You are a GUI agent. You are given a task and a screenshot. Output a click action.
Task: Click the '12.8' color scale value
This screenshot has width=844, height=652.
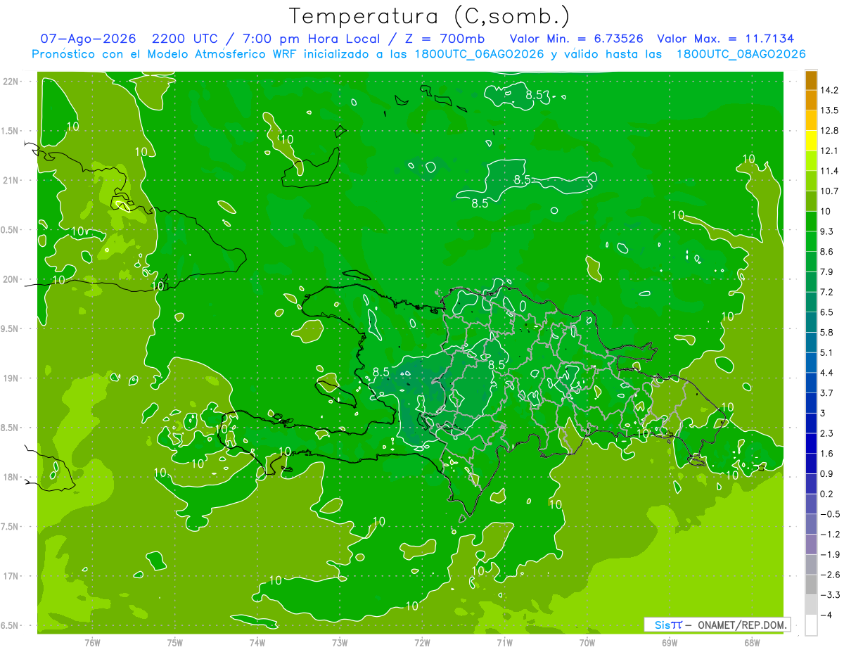point(829,131)
